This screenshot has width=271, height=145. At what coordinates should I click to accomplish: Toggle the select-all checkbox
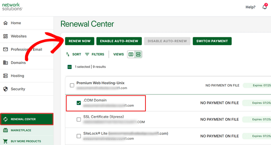tap(69, 67)
